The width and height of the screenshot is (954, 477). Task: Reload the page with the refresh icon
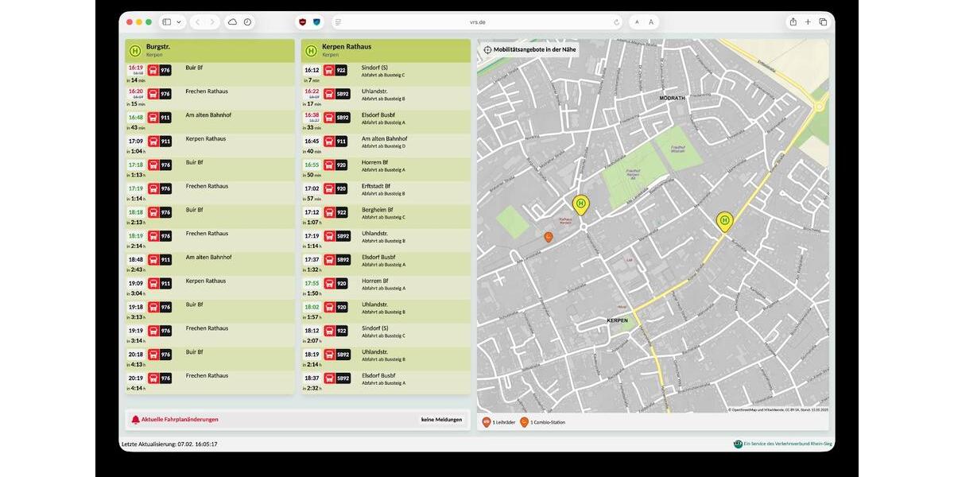point(616,22)
